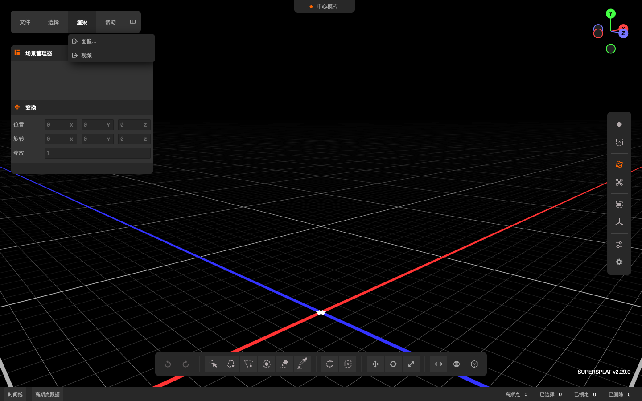This screenshot has width=642, height=401.
Task: Click the blue Z axis on the view gizmo
Action: 623,33
